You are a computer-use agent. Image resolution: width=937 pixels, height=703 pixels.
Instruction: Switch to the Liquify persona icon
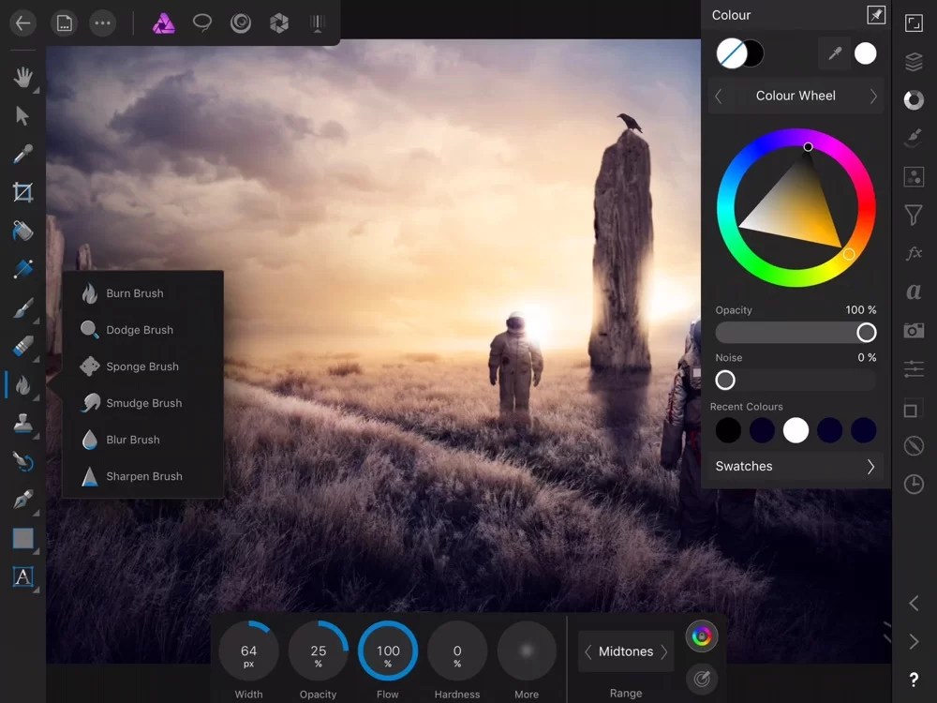(241, 23)
